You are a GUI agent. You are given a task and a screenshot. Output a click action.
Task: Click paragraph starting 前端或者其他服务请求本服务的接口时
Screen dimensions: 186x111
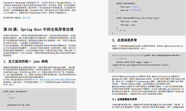40,72
